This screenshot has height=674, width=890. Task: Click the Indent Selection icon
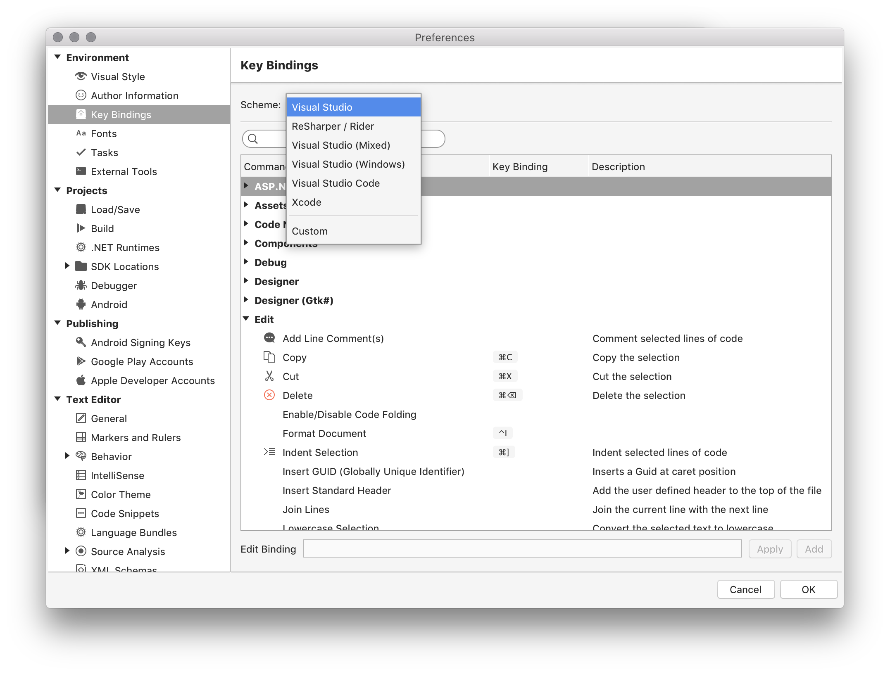pos(269,452)
